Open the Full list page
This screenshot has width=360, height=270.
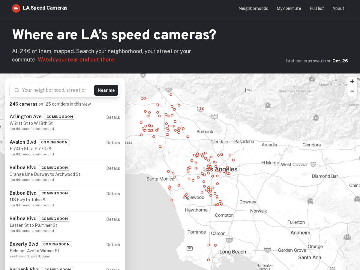(317, 8)
